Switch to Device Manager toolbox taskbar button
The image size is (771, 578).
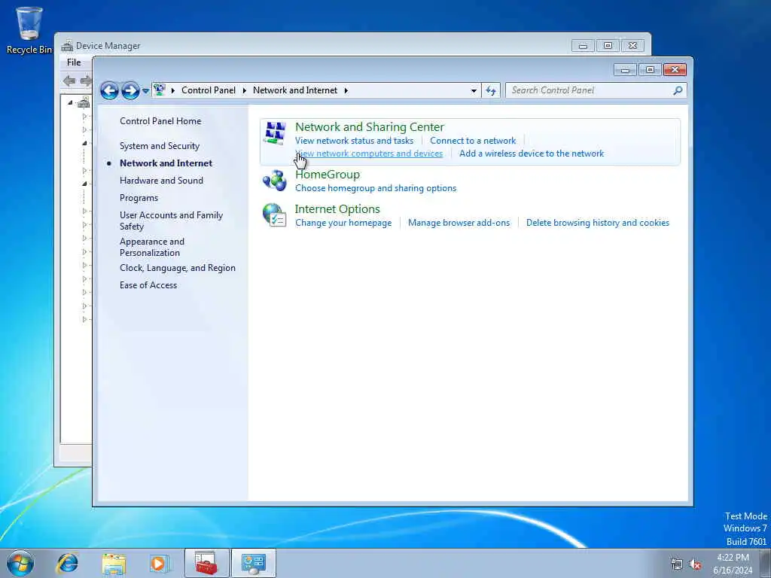pyautogui.click(x=206, y=563)
